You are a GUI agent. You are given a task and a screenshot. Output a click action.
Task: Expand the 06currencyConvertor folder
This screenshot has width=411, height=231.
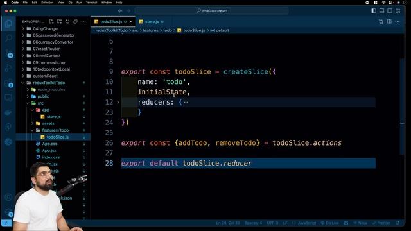(53, 42)
